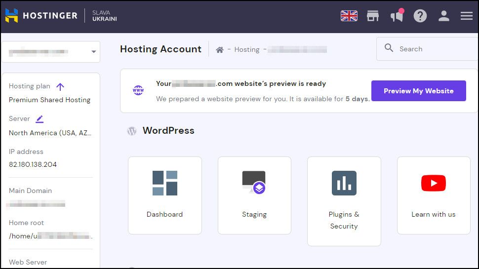Click the WordPress section heading
Screen dimensions: 479x269
(168, 131)
